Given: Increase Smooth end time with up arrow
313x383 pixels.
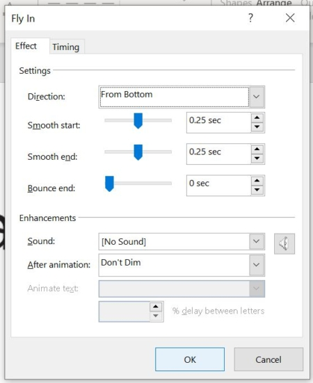Looking at the screenshot, I should coord(257,149).
